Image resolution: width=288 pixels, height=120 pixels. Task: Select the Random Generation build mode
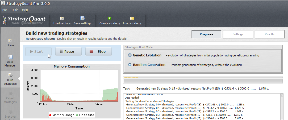130,65
